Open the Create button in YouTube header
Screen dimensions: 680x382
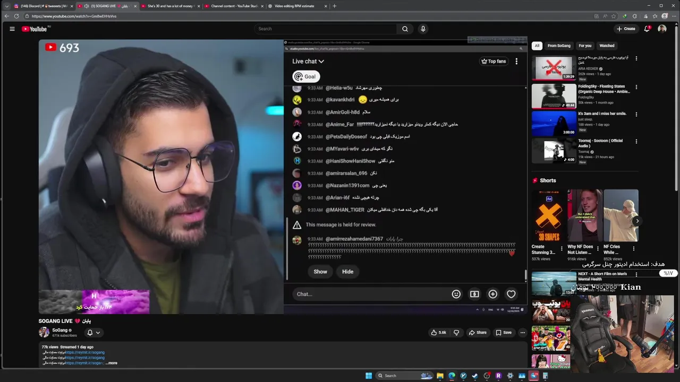pyautogui.click(x=626, y=29)
